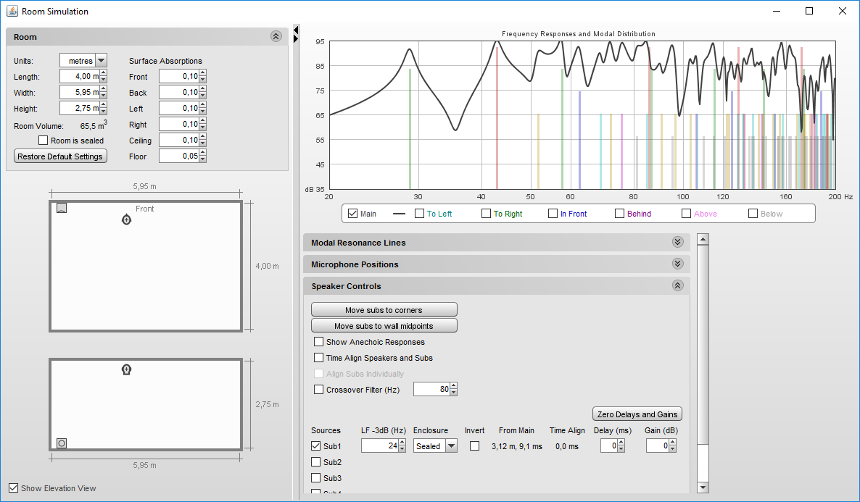Enable the Below response checkbox

[753, 213]
